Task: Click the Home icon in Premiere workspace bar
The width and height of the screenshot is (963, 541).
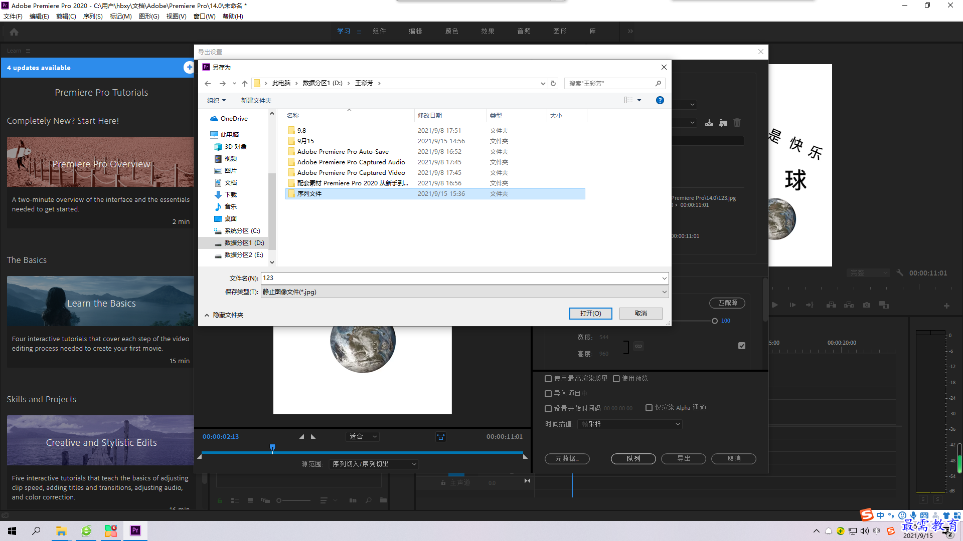Action: coord(14,32)
